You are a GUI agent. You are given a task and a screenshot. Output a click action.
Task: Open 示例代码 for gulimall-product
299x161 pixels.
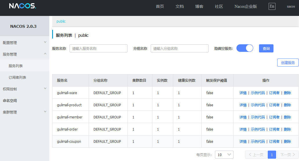coord(258,105)
